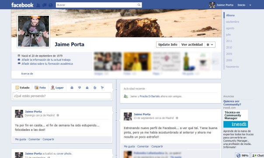Image resolution: width=264 pixels, height=158 pixels.
Task: Open Priscila Di Bartolo's profile link
Action: tap(149, 96)
